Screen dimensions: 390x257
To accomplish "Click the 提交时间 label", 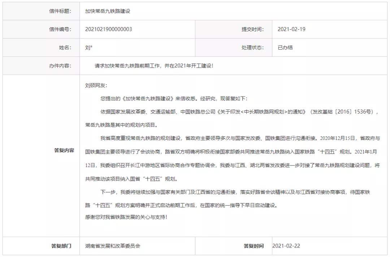I will click(252, 29).
